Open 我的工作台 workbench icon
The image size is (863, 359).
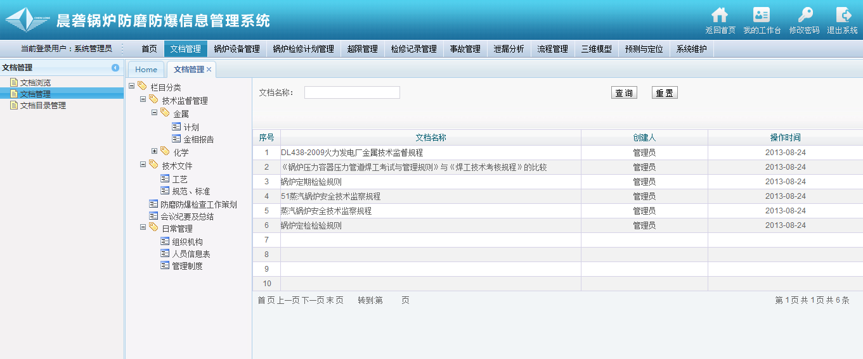(x=762, y=16)
